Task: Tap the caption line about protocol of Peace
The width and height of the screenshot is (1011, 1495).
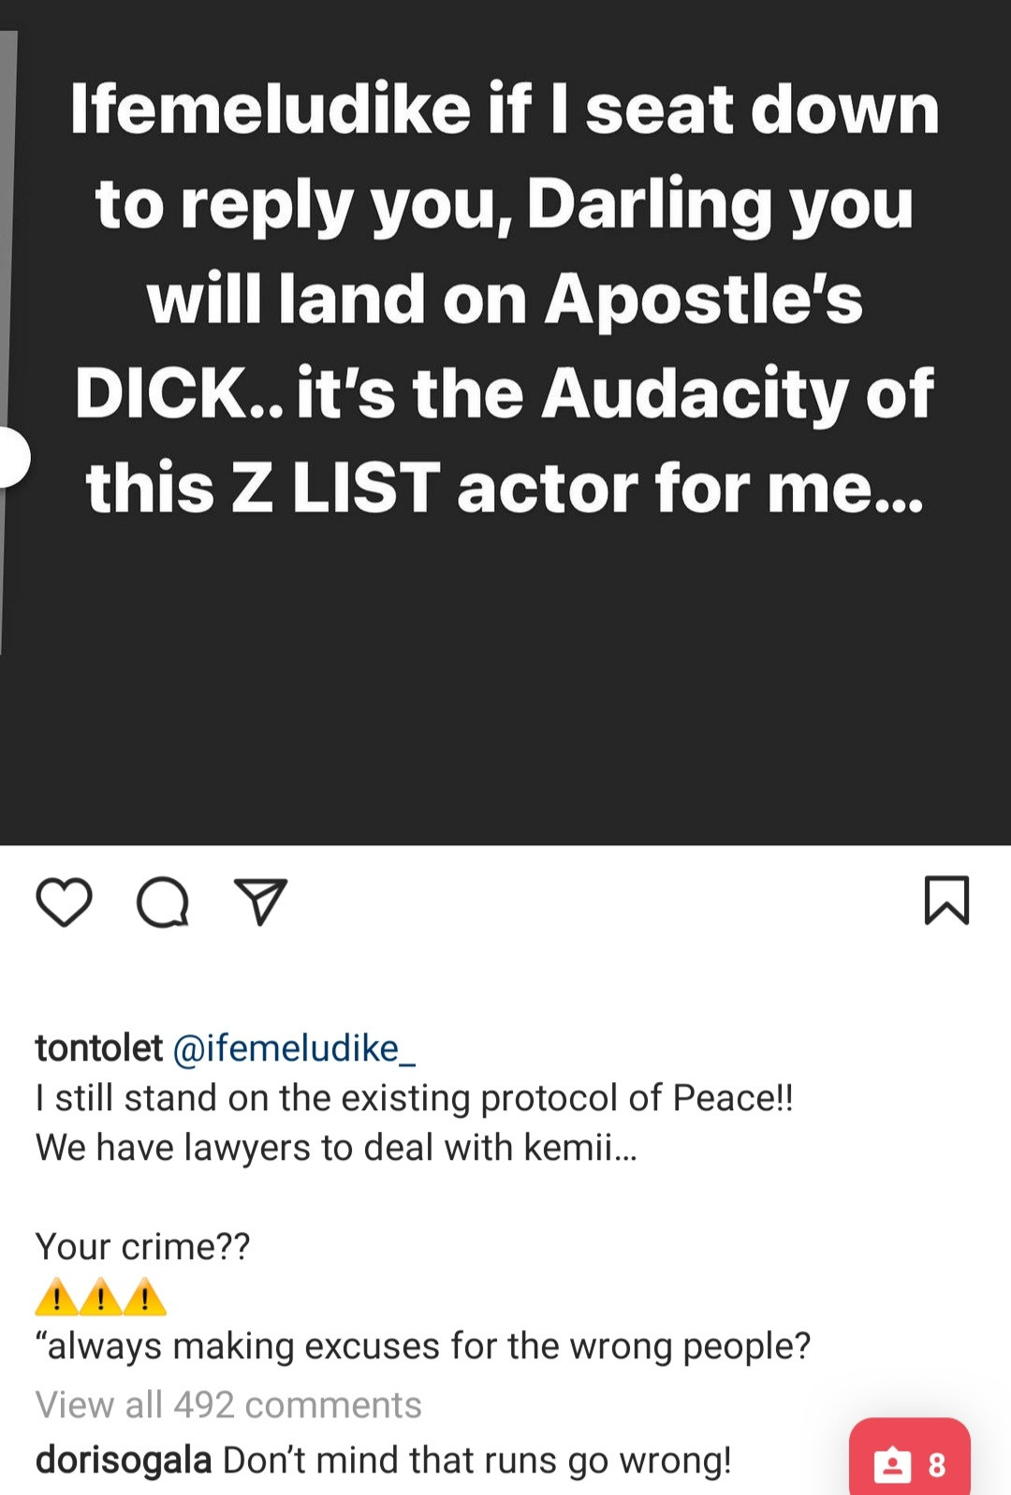Action: click(x=414, y=1098)
